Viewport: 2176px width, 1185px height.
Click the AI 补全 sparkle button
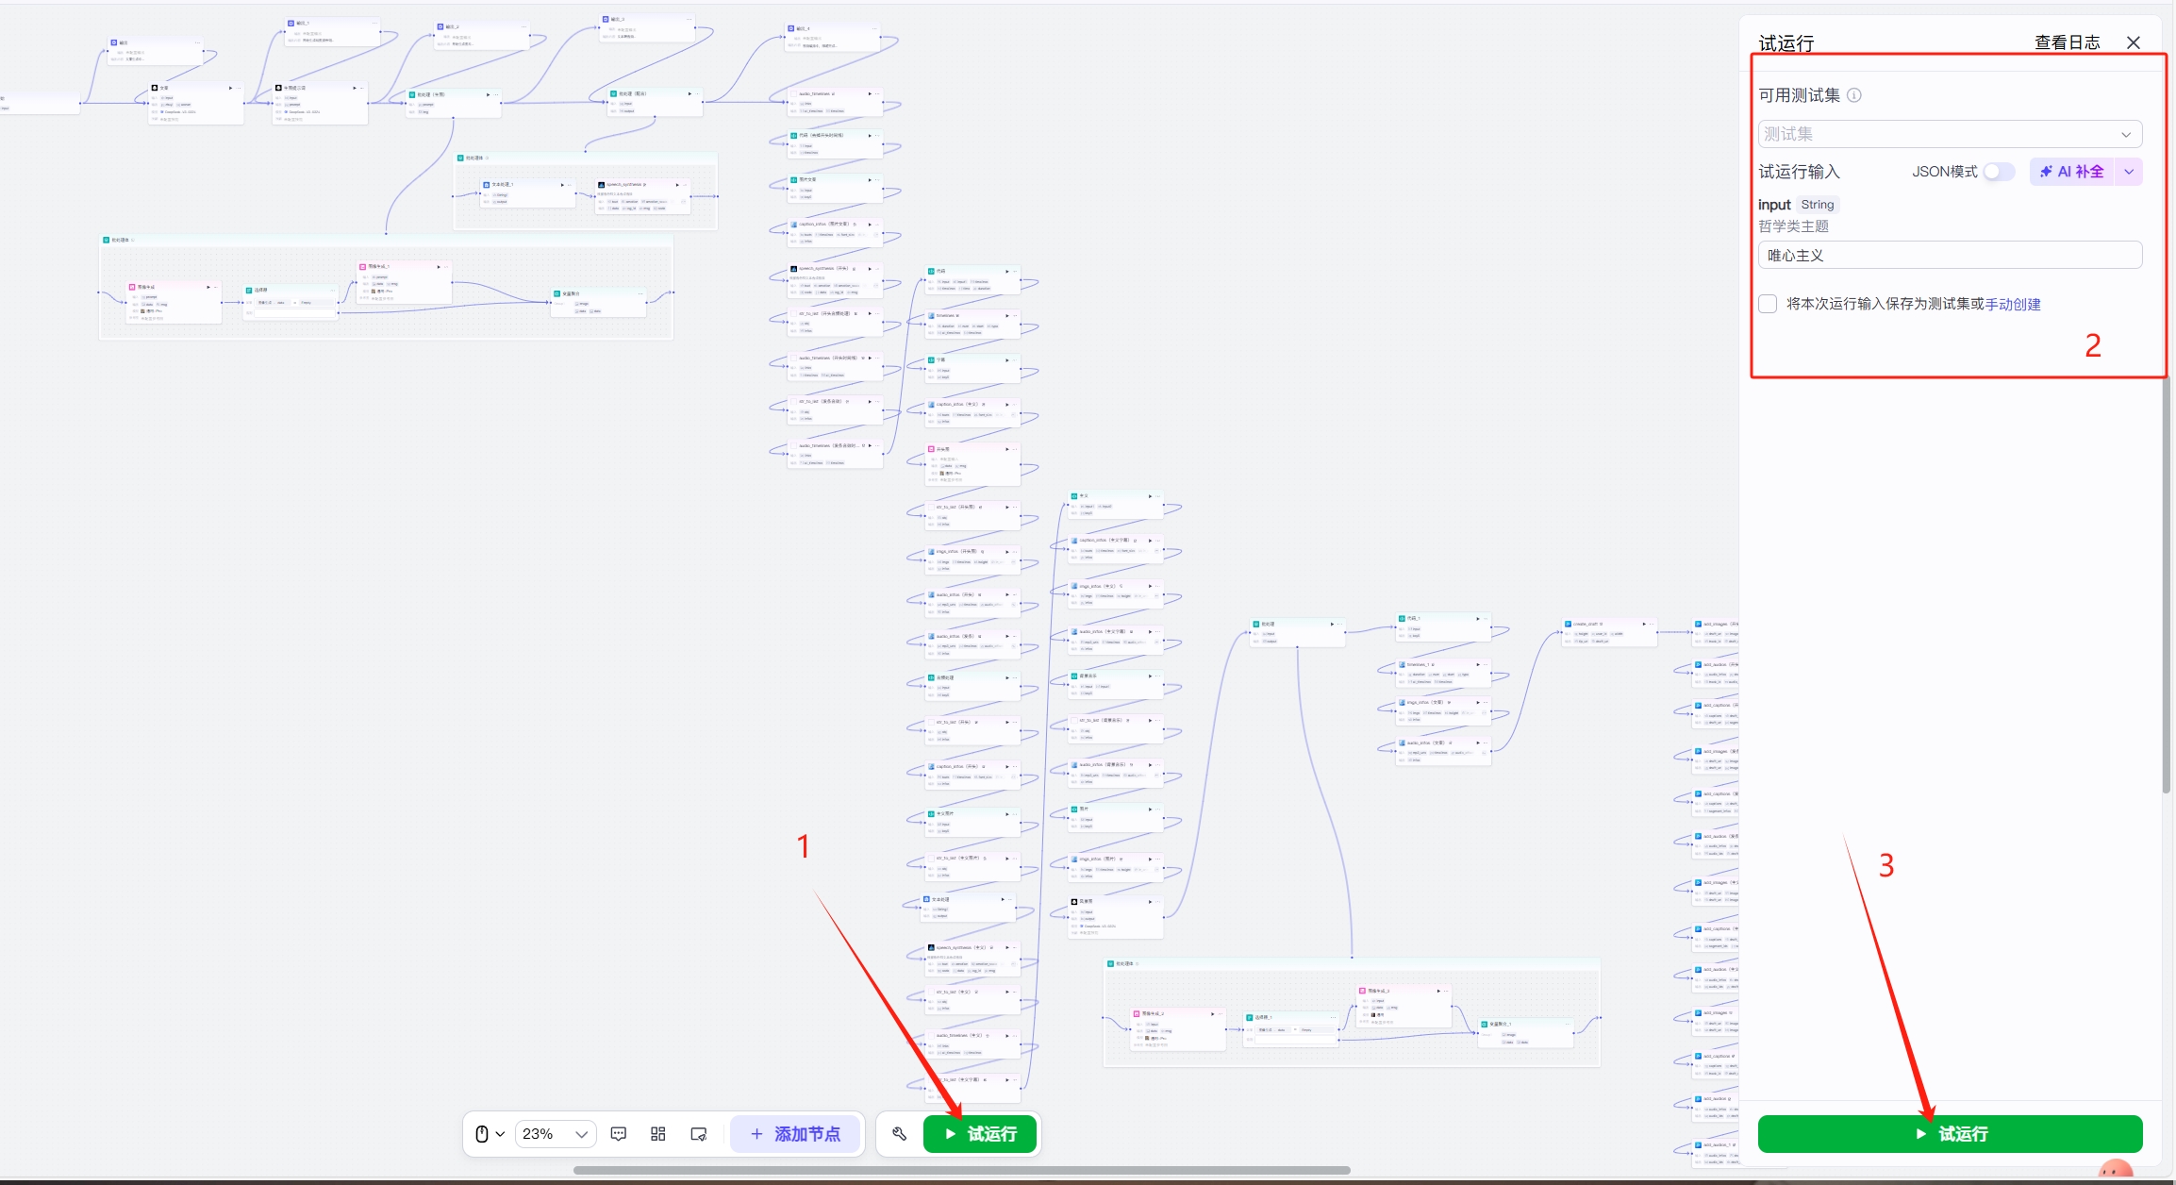coord(2072,172)
